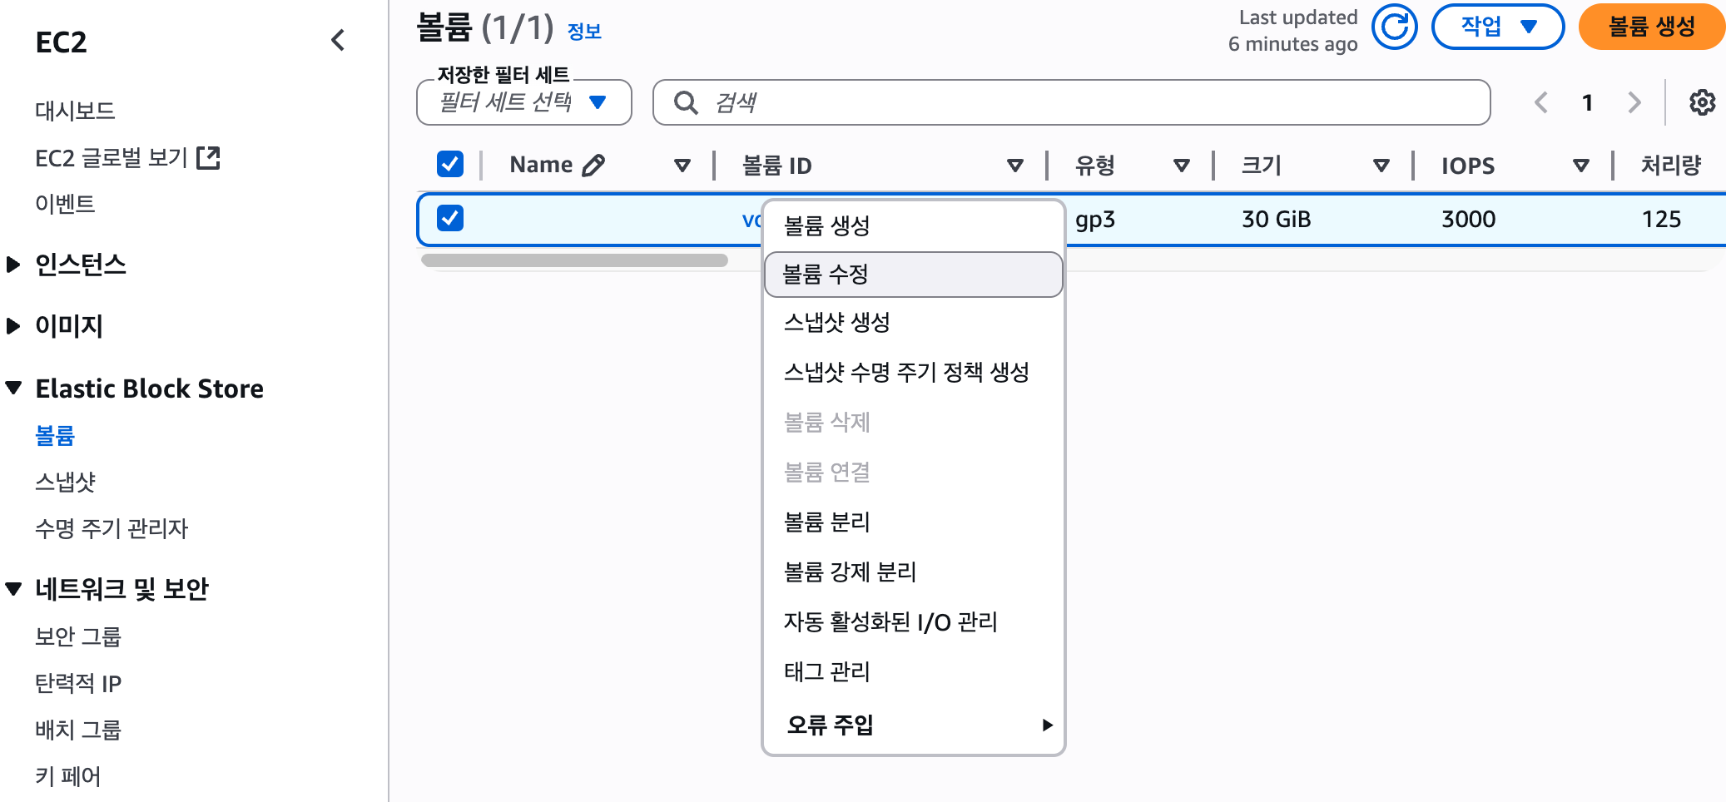Open the 정보 info link
The height and width of the screenshot is (802, 1726).
pos(584,32)
